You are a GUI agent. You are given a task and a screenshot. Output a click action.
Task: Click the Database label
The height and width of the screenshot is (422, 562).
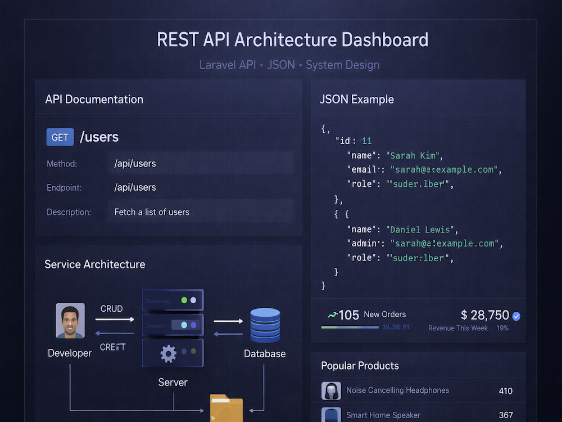265,354
